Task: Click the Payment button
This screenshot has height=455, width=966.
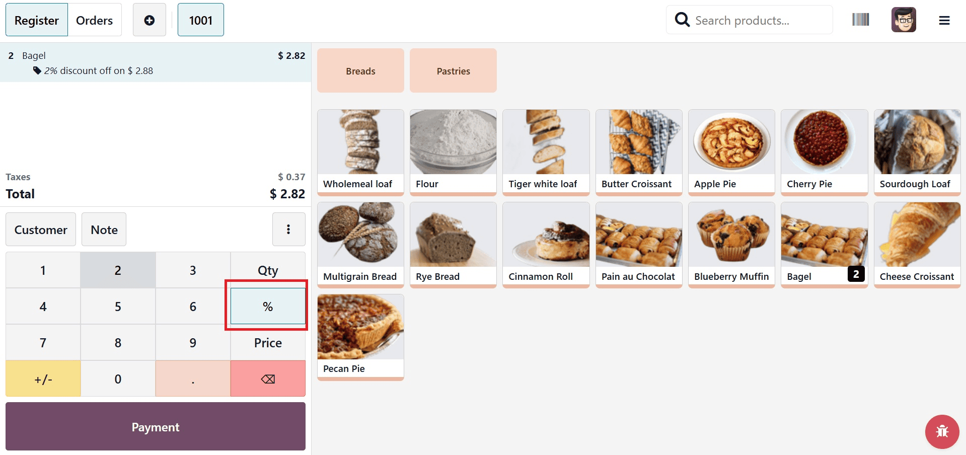Action: tap(155, 426)
